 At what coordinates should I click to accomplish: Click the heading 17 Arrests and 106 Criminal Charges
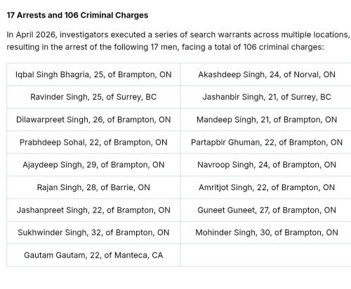point(77,15)
